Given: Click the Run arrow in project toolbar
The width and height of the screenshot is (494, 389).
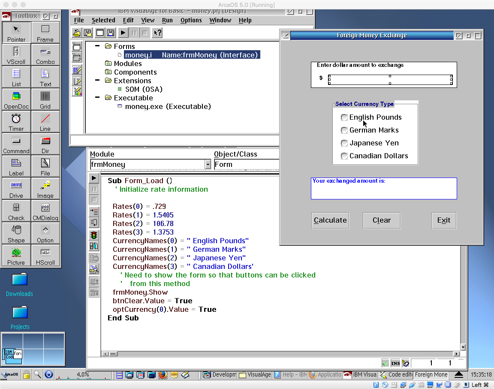Looking at the screenshot, I should tap(123, 33).
